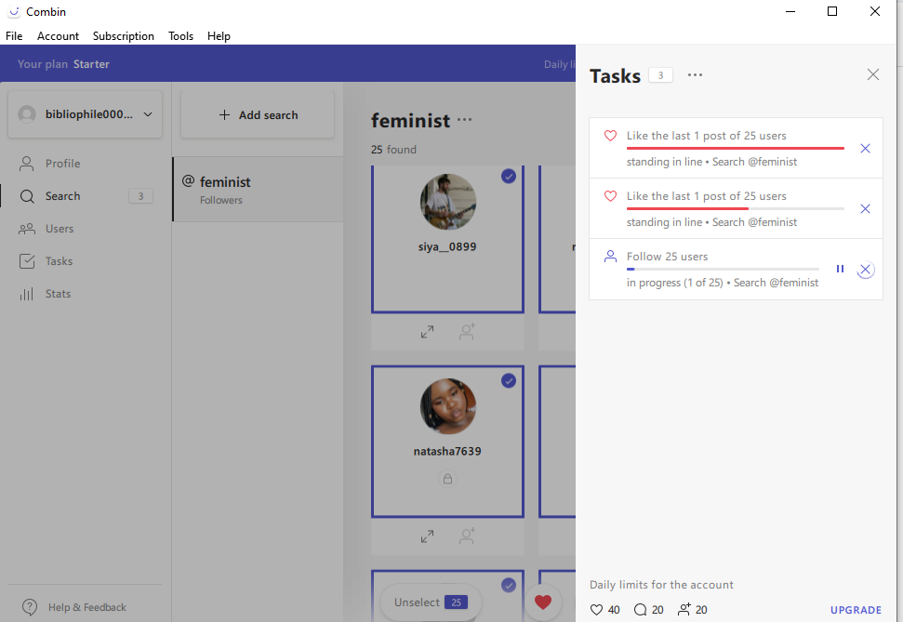Click the siya__0899 profile photo
The height and width of the screenshot is (622, 903).
click(447, 202)
